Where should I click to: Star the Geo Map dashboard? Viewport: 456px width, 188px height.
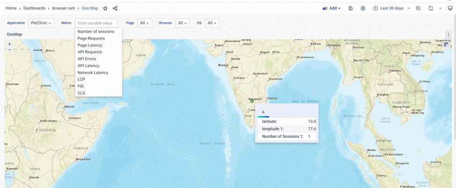105,8
